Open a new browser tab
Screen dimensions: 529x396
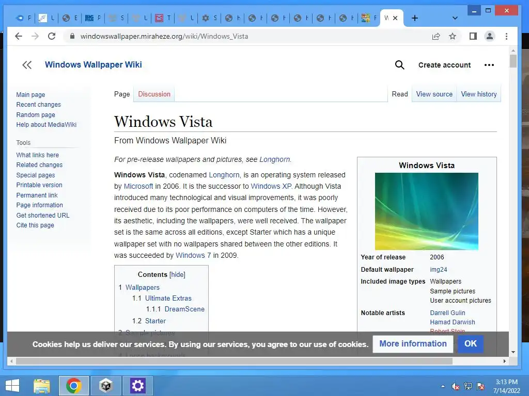coord(415,18)
